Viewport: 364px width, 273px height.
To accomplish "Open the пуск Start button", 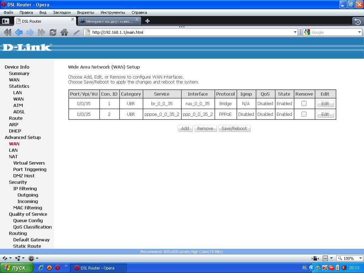I will coord(16,268).
